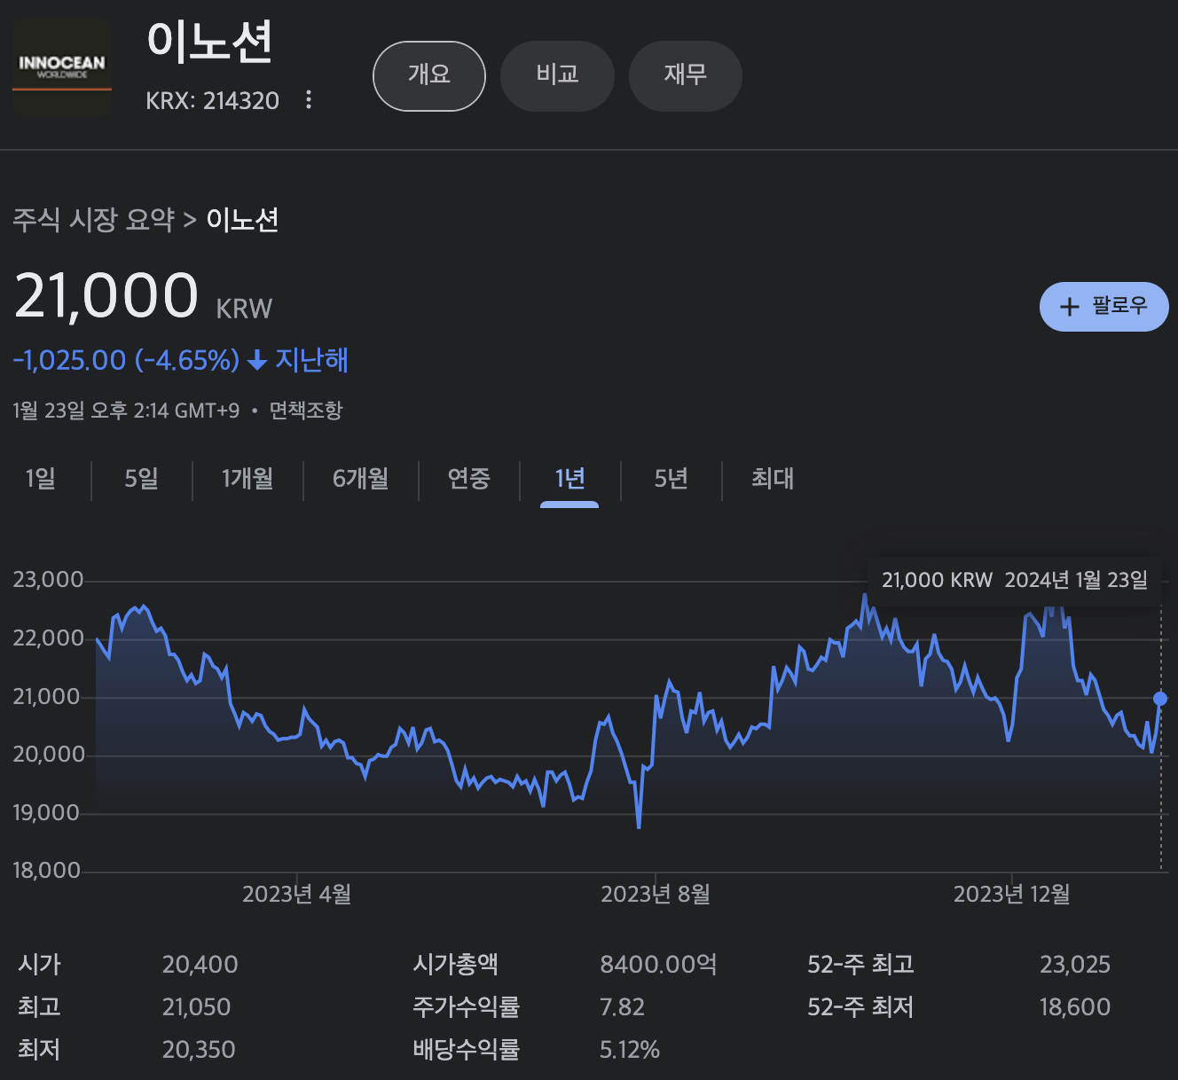Click the 52-주 최고 label
1178x1080 pixels.
click(860, 965)
